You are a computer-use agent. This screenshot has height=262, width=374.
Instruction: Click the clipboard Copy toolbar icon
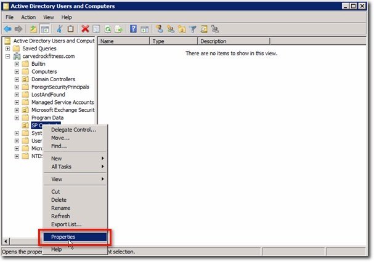70,29
